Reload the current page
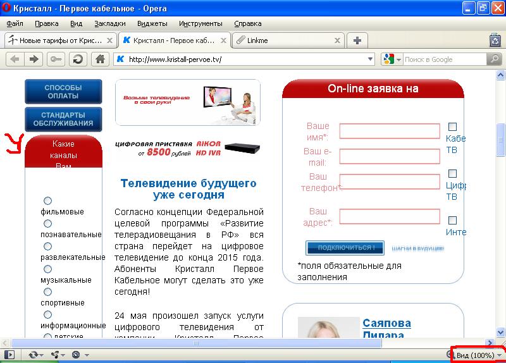Image resolution: width=506 pixels, height=363 pixels. [x=78, y=59]
